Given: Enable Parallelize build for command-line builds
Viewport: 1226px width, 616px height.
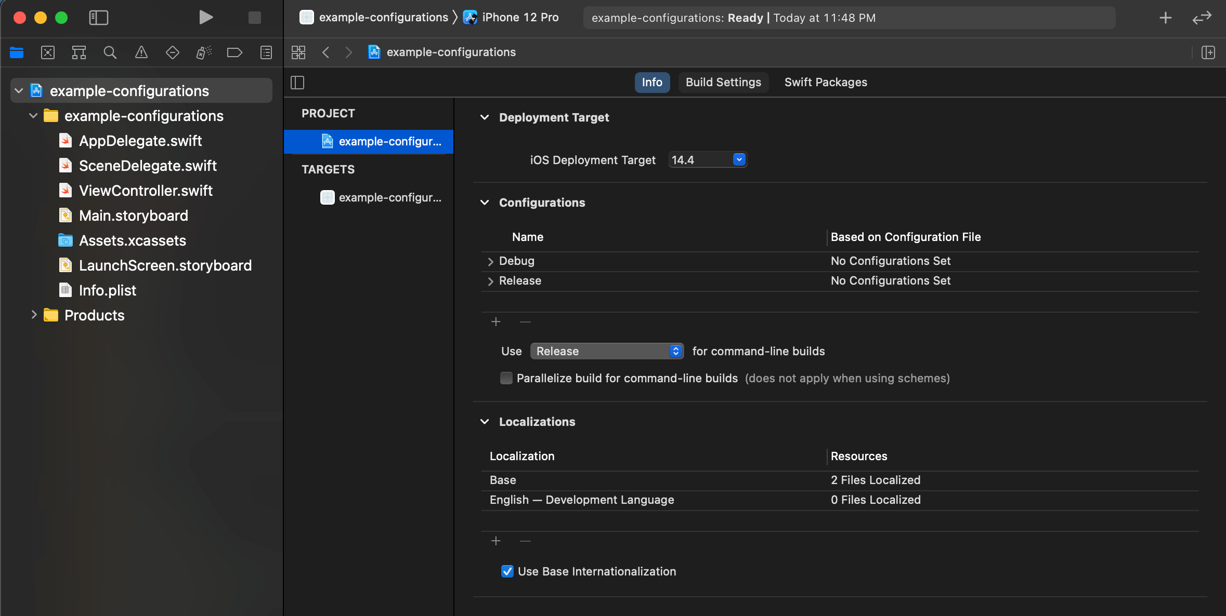Looking at the screenshot, I should point(506,378).
